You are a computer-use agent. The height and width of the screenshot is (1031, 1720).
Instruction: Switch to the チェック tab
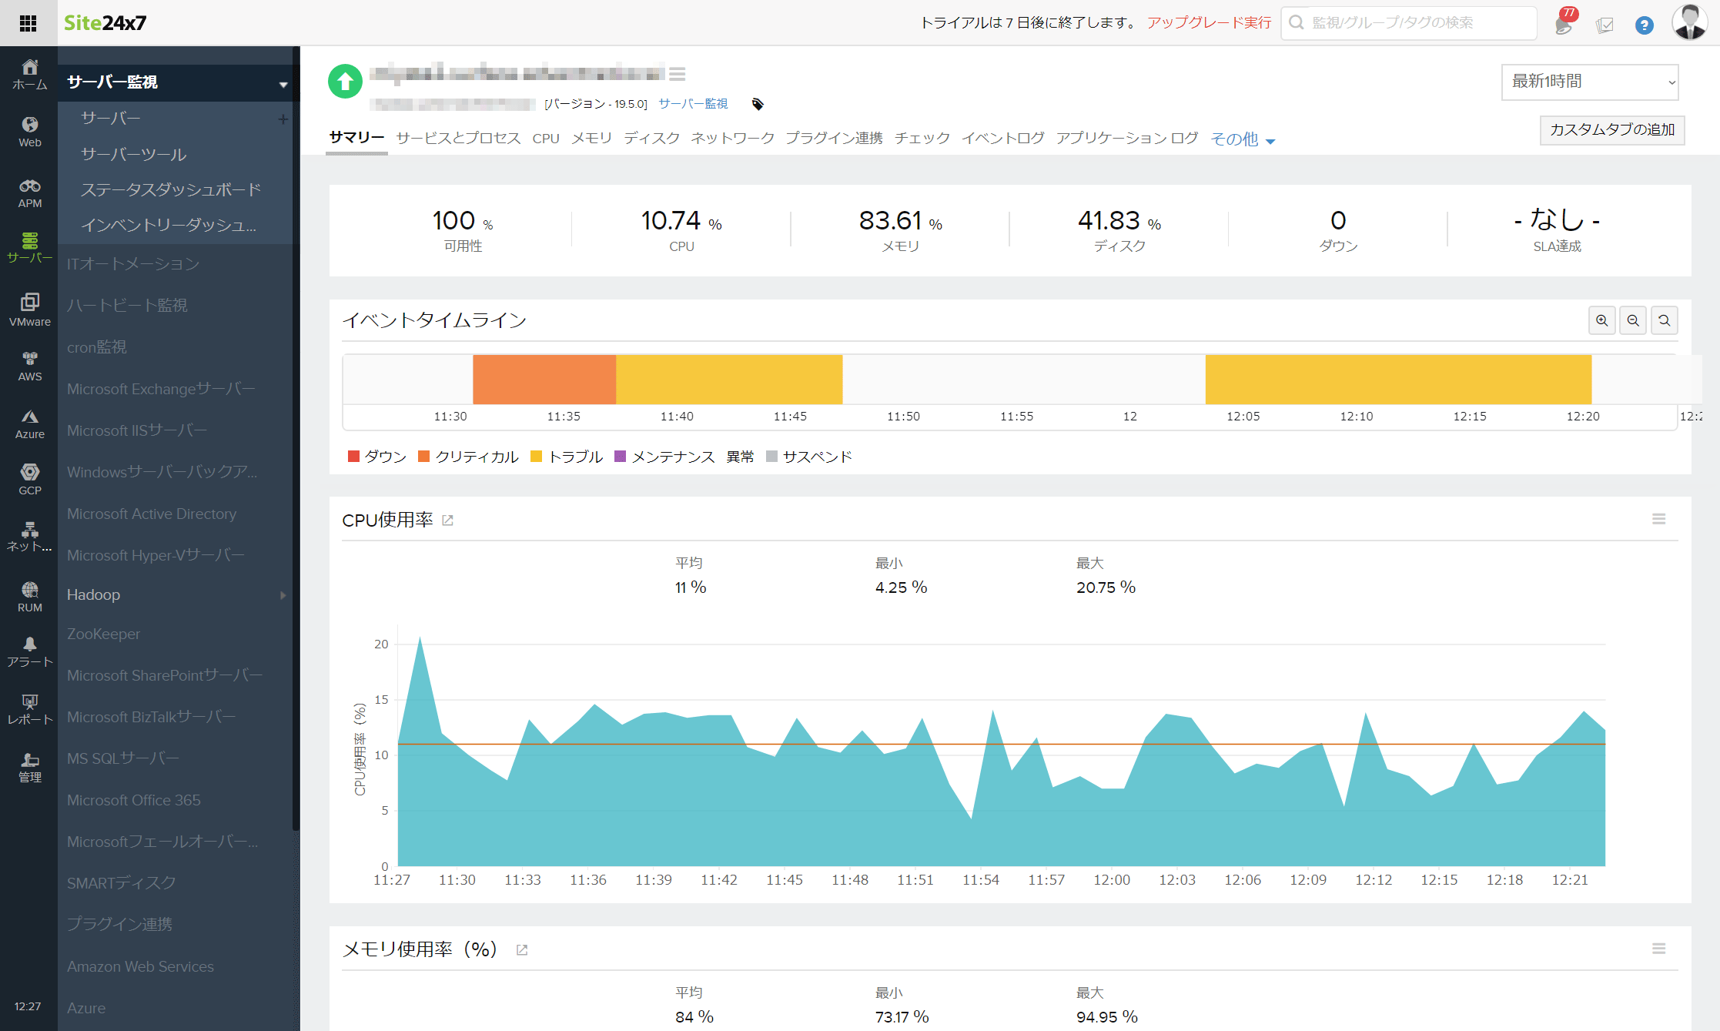point(922,138)
